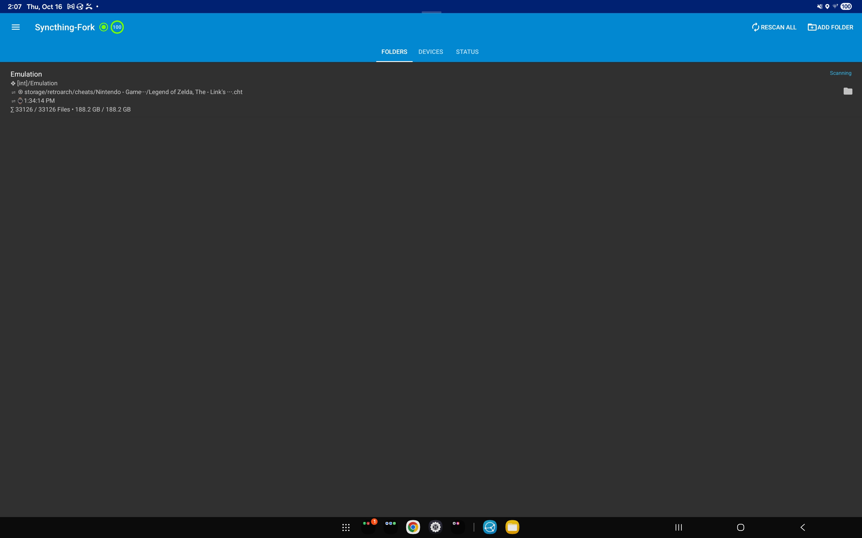Select the FOLDERS tab
This screenshot has height=538, width=862.
394,52
